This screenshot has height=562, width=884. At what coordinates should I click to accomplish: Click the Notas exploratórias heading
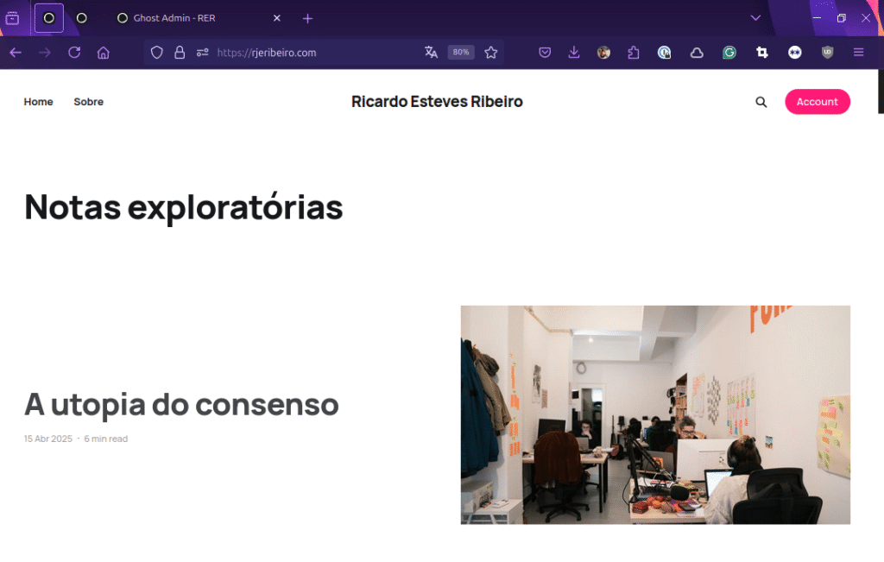(184, 207)
